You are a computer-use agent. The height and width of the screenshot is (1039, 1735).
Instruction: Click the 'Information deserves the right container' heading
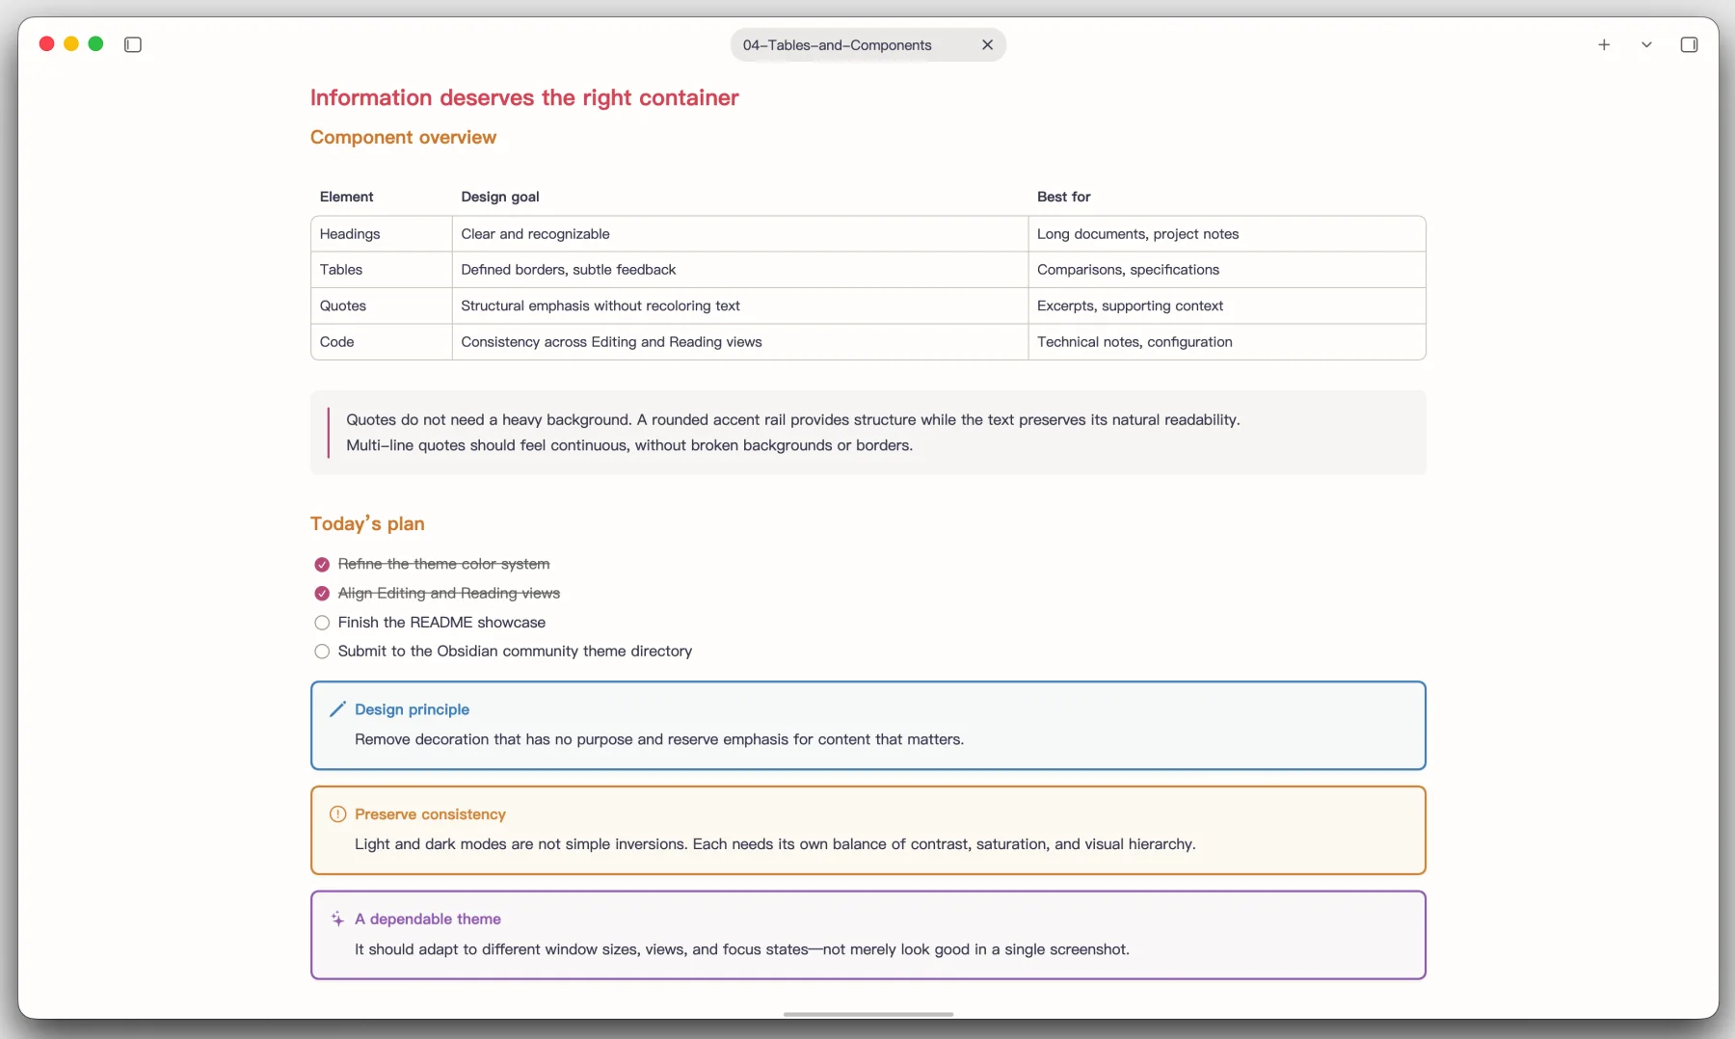[x=524, y=97]
